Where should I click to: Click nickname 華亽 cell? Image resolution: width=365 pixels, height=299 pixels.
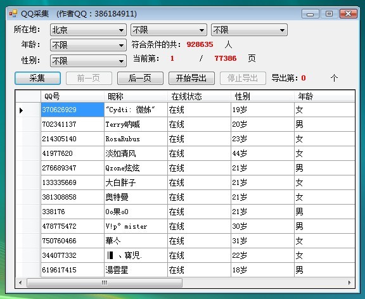point(136,241)
